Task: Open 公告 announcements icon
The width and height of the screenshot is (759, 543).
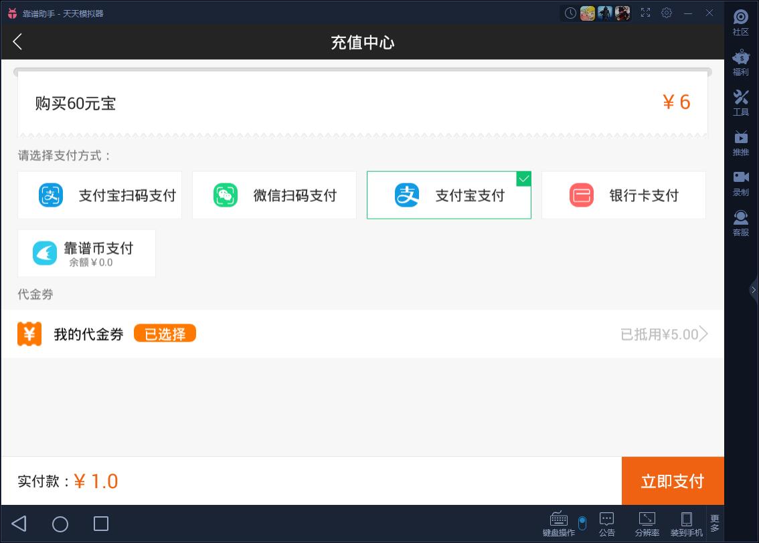Action: click(x=606, y=524)
